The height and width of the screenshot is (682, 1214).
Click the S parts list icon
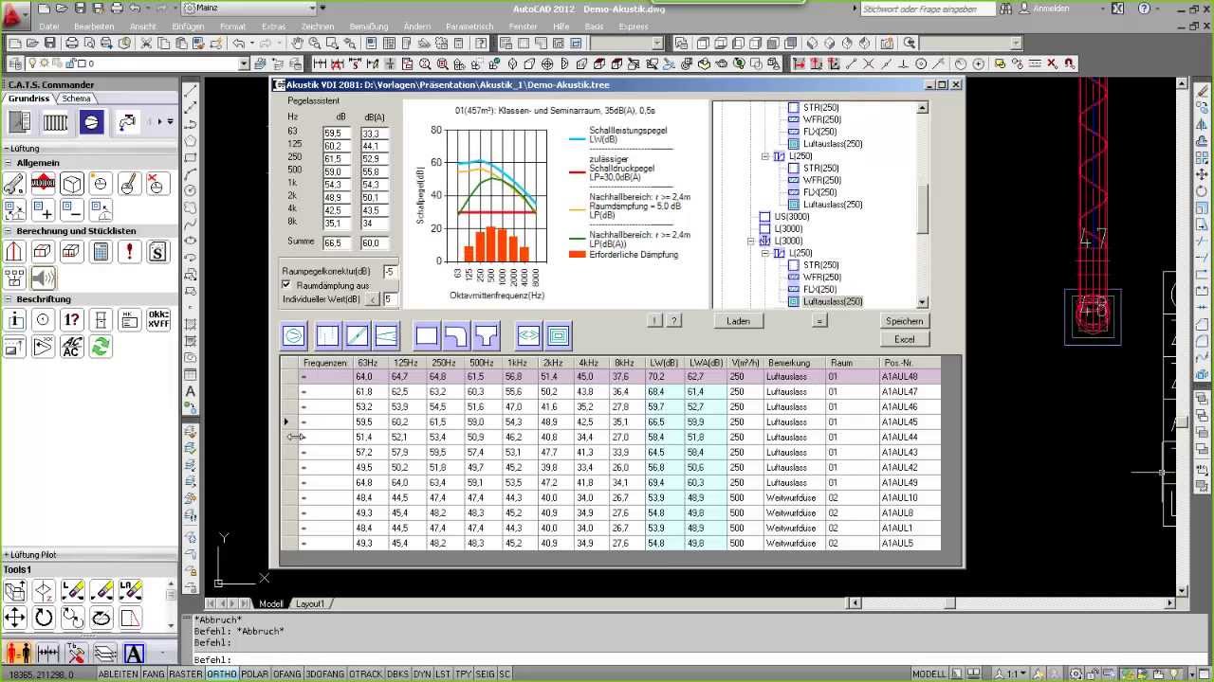(x=157, y=252)
